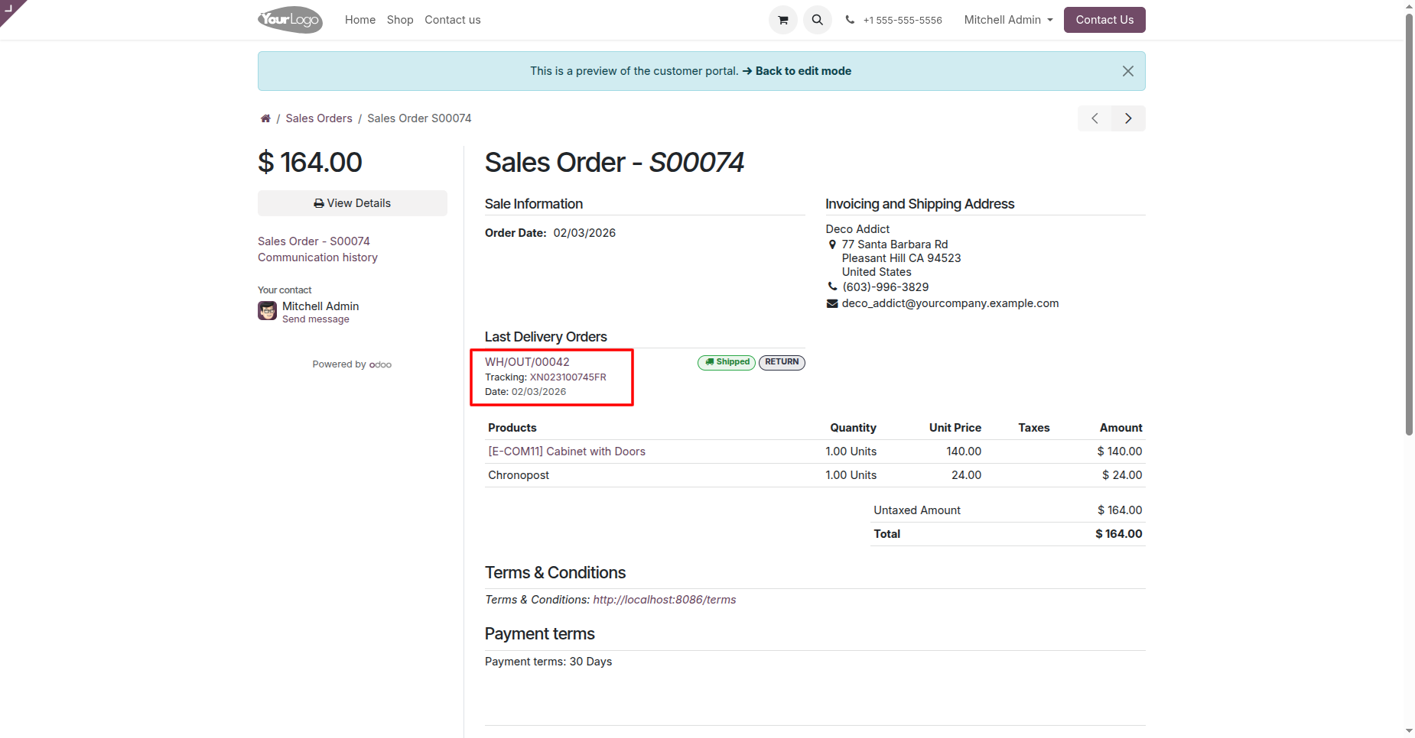Expand the Mitchell Admin user dropdown
Viewport: 1415px width, 738px height.
1008,20
